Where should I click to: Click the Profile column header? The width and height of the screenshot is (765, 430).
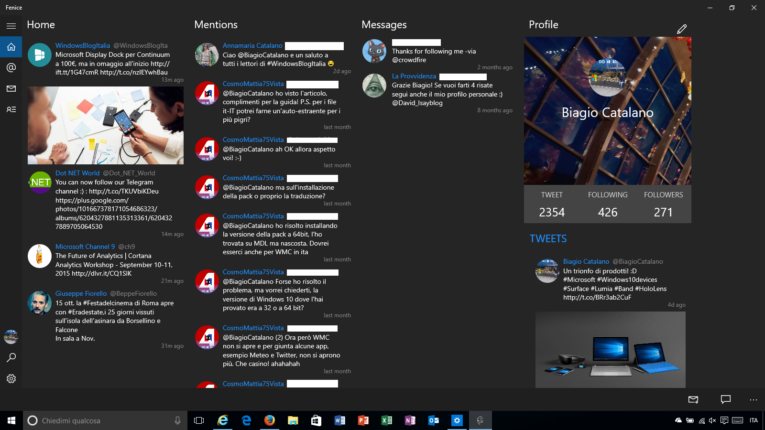point(544,24)
